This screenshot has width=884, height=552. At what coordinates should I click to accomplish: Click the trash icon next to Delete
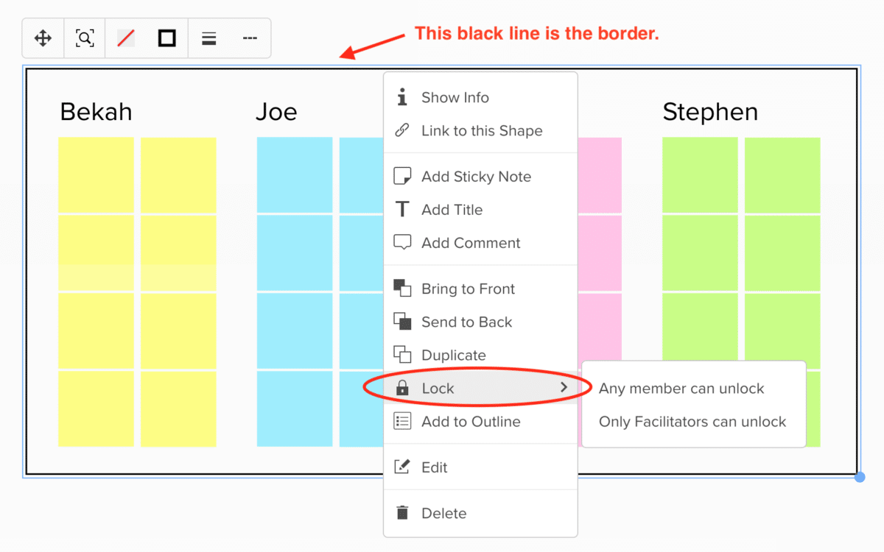(x=402, y=513)
